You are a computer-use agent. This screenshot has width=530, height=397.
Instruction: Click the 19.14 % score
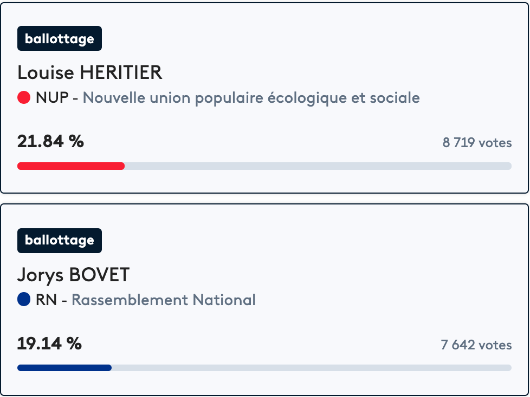[50, 343]
